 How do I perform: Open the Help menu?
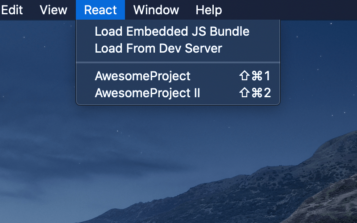pyautogui.click(x=209, y=10)
